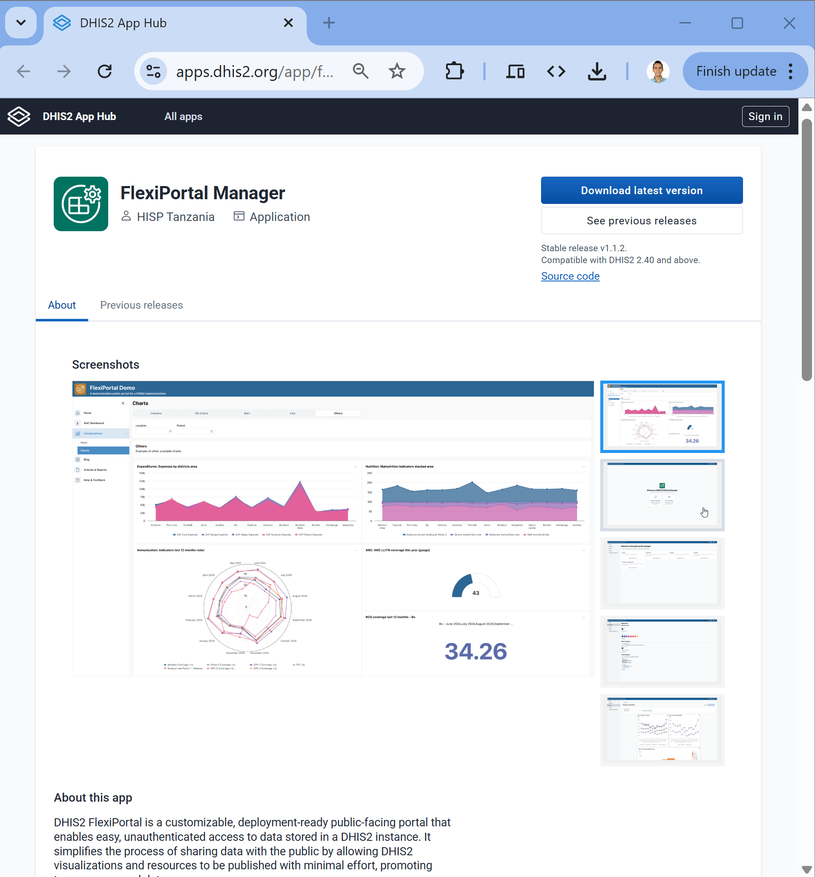Open the Chrome three-dot menu
The width and height of the screenshot is (815, 877).
(x=790, y=72)
